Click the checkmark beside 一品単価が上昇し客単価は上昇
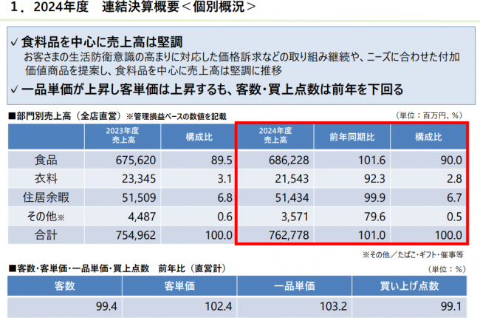This screenshot has width=480, height=318. coord(14,90)
